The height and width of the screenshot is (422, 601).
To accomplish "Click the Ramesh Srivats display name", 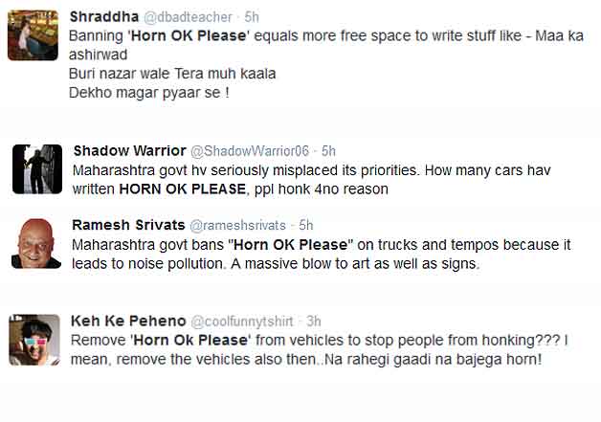I will pos(128,225).
